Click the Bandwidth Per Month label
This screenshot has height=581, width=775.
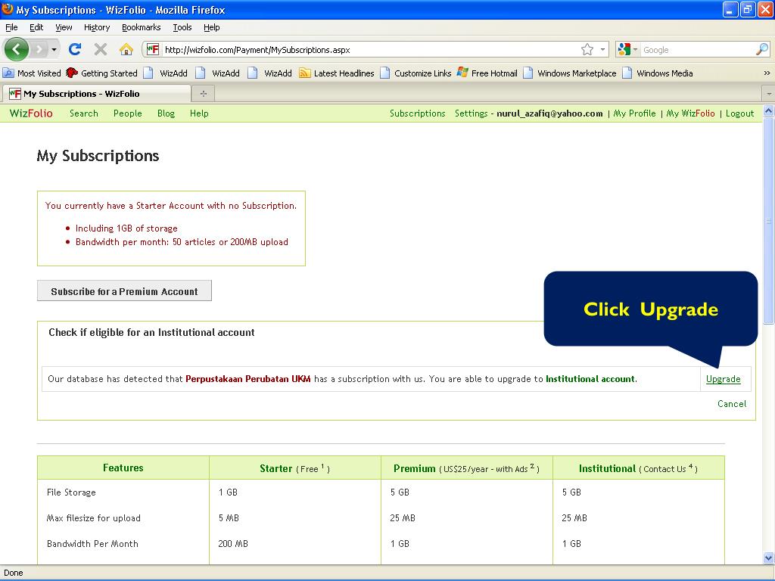[92, 543]
